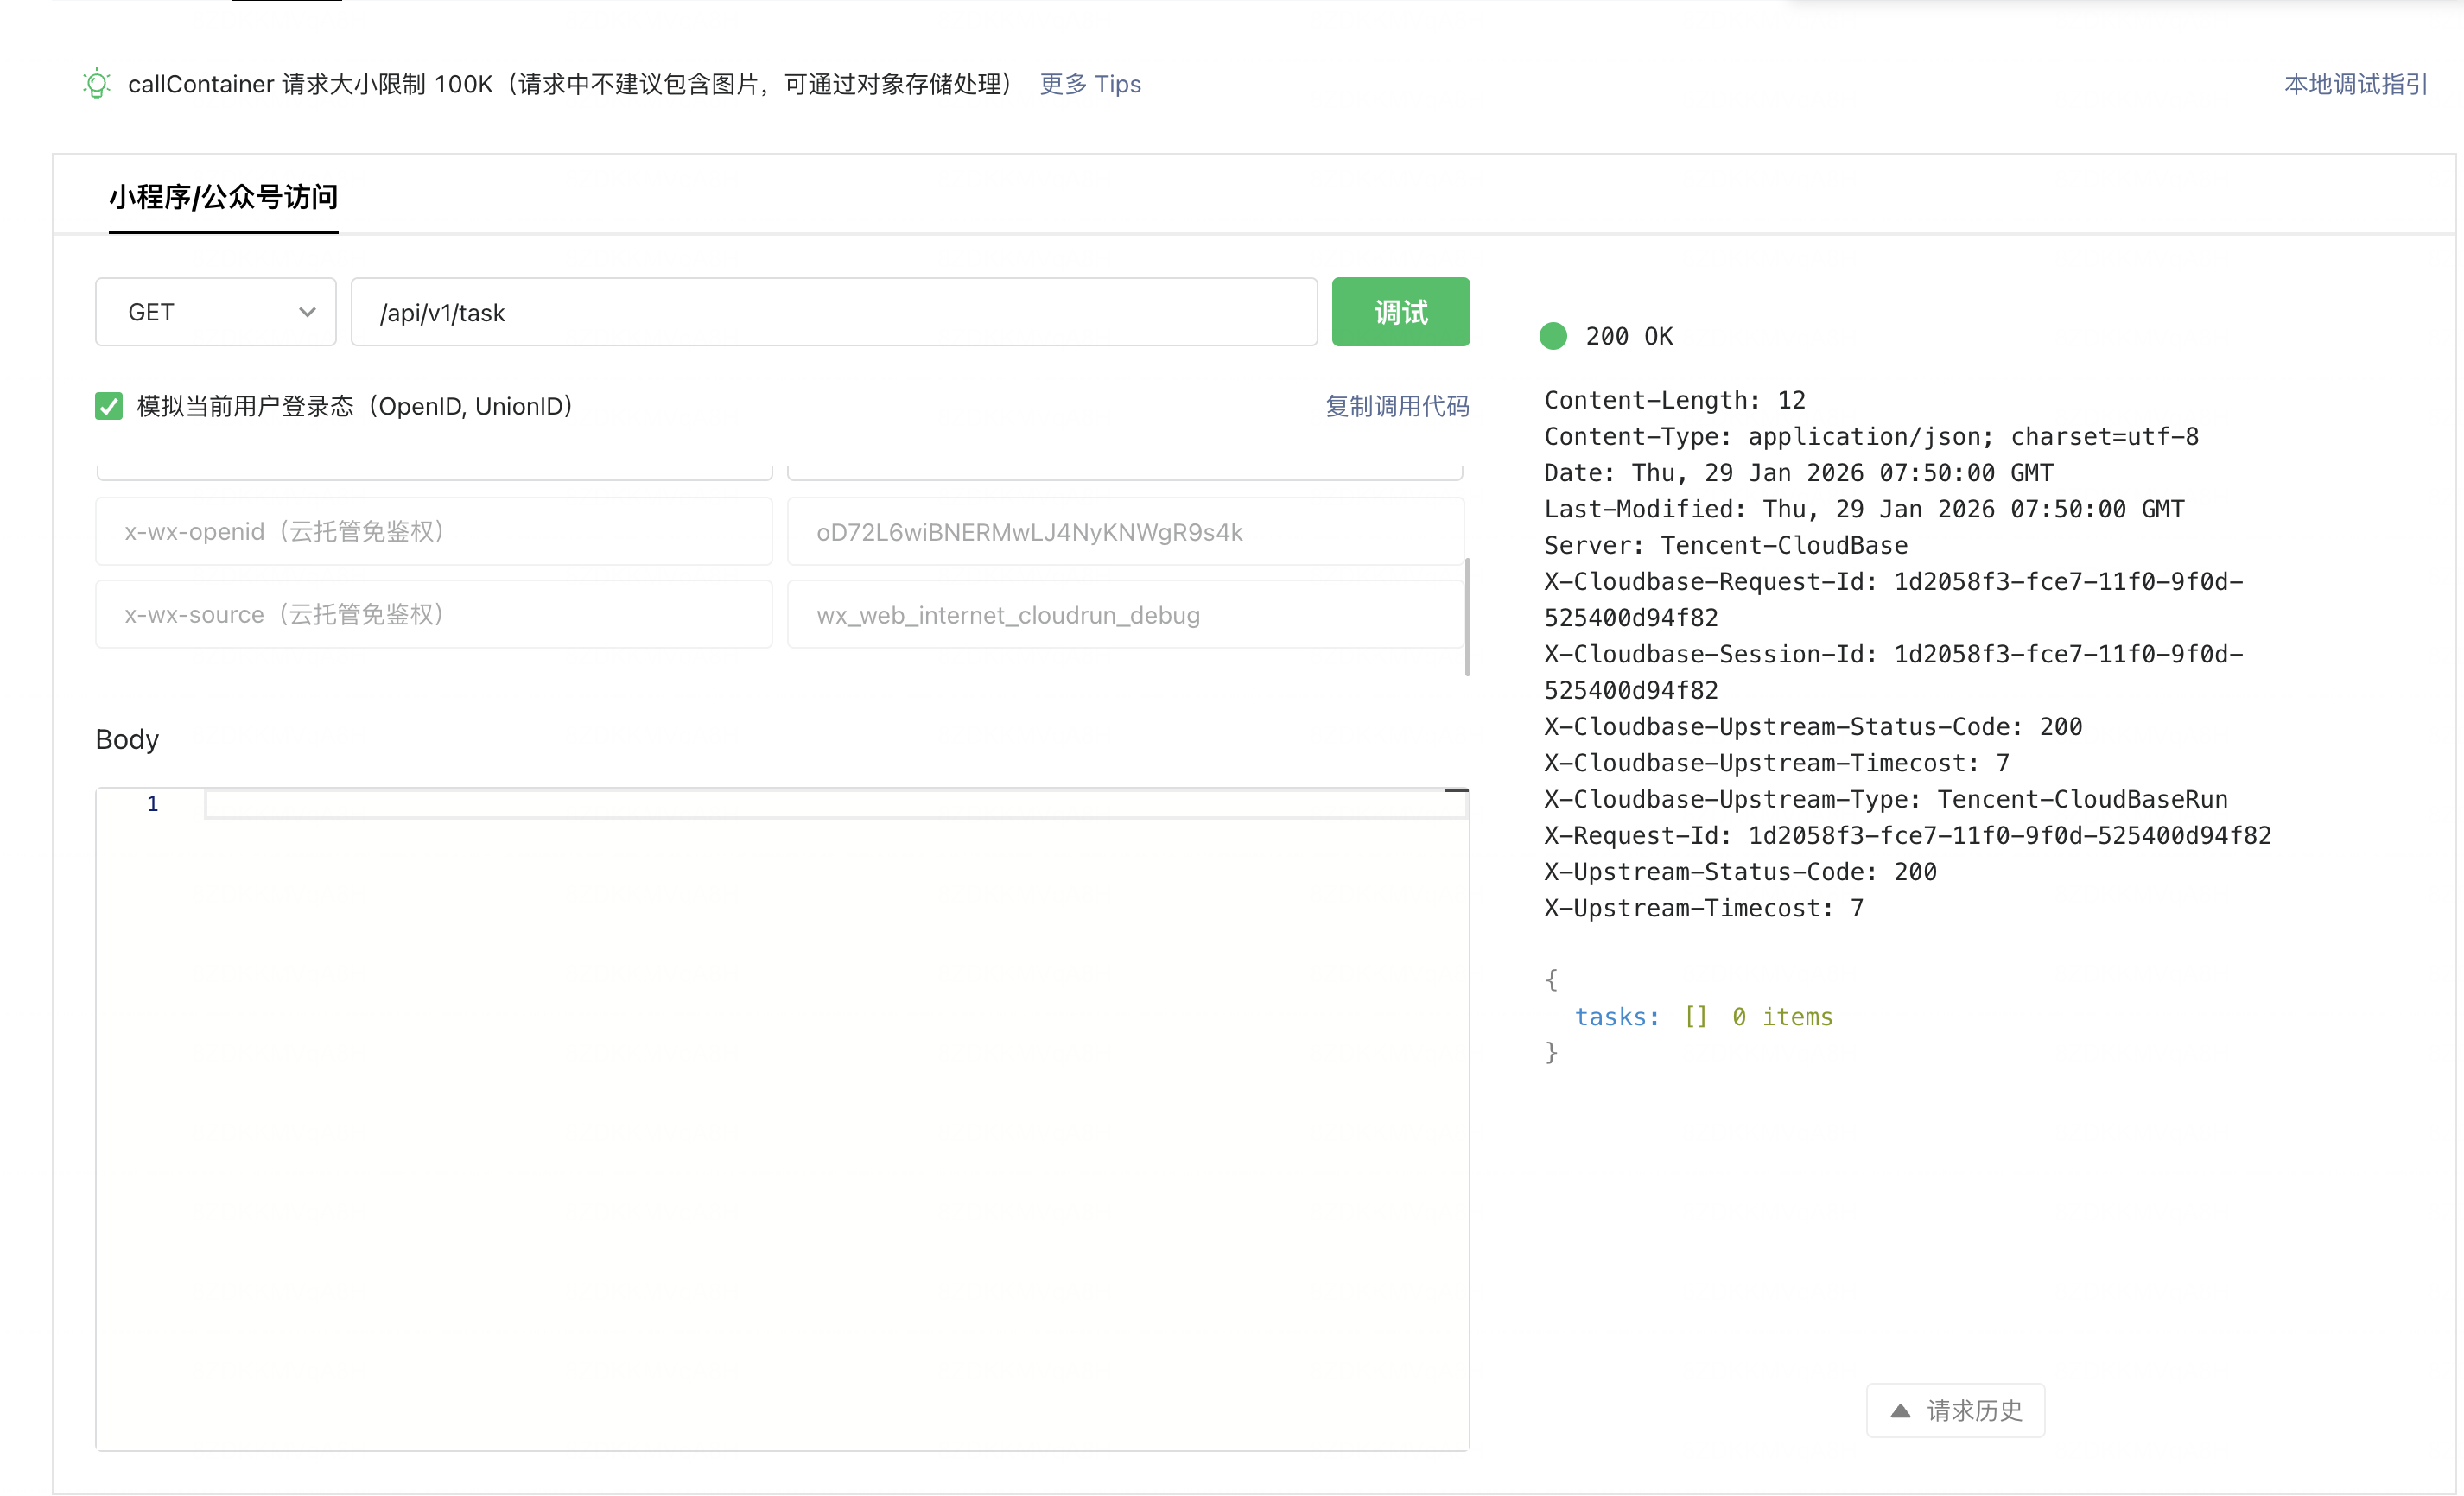Click the request history triangle icon
2464x1496 pixels.
(1900, 1411)
